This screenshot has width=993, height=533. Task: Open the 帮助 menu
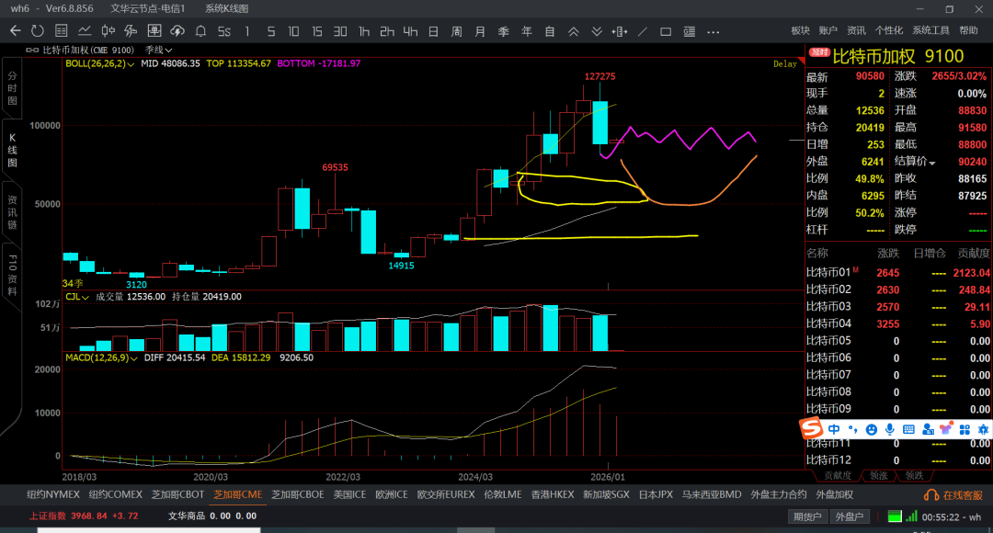pyautogui.click(x=968, y=30)
